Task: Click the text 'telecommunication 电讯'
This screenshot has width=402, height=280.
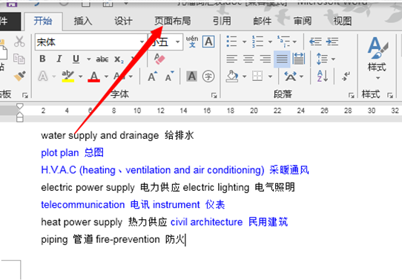Action: pos(95,205)
